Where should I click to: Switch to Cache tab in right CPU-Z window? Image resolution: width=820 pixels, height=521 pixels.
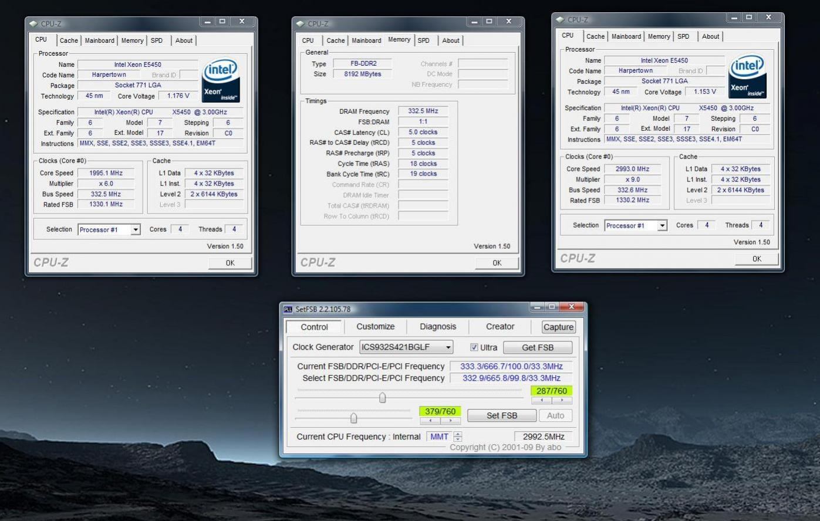pyautogui.click(x=595, y=36)
